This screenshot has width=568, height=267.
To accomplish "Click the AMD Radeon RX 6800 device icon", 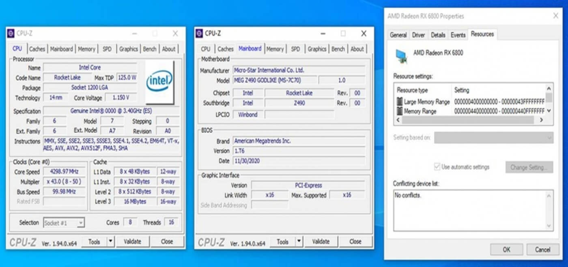I will (x=402, y=56).
